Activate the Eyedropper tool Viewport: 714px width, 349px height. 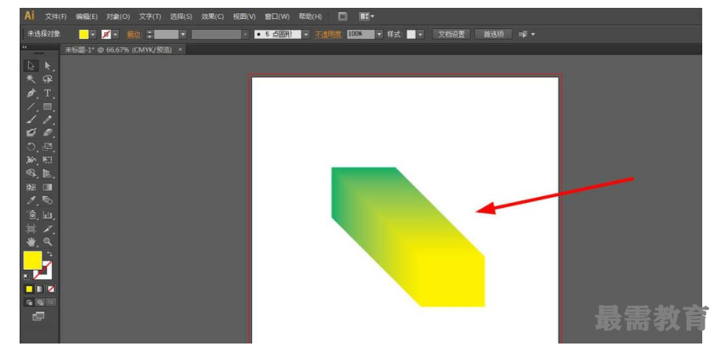[31, 200]
